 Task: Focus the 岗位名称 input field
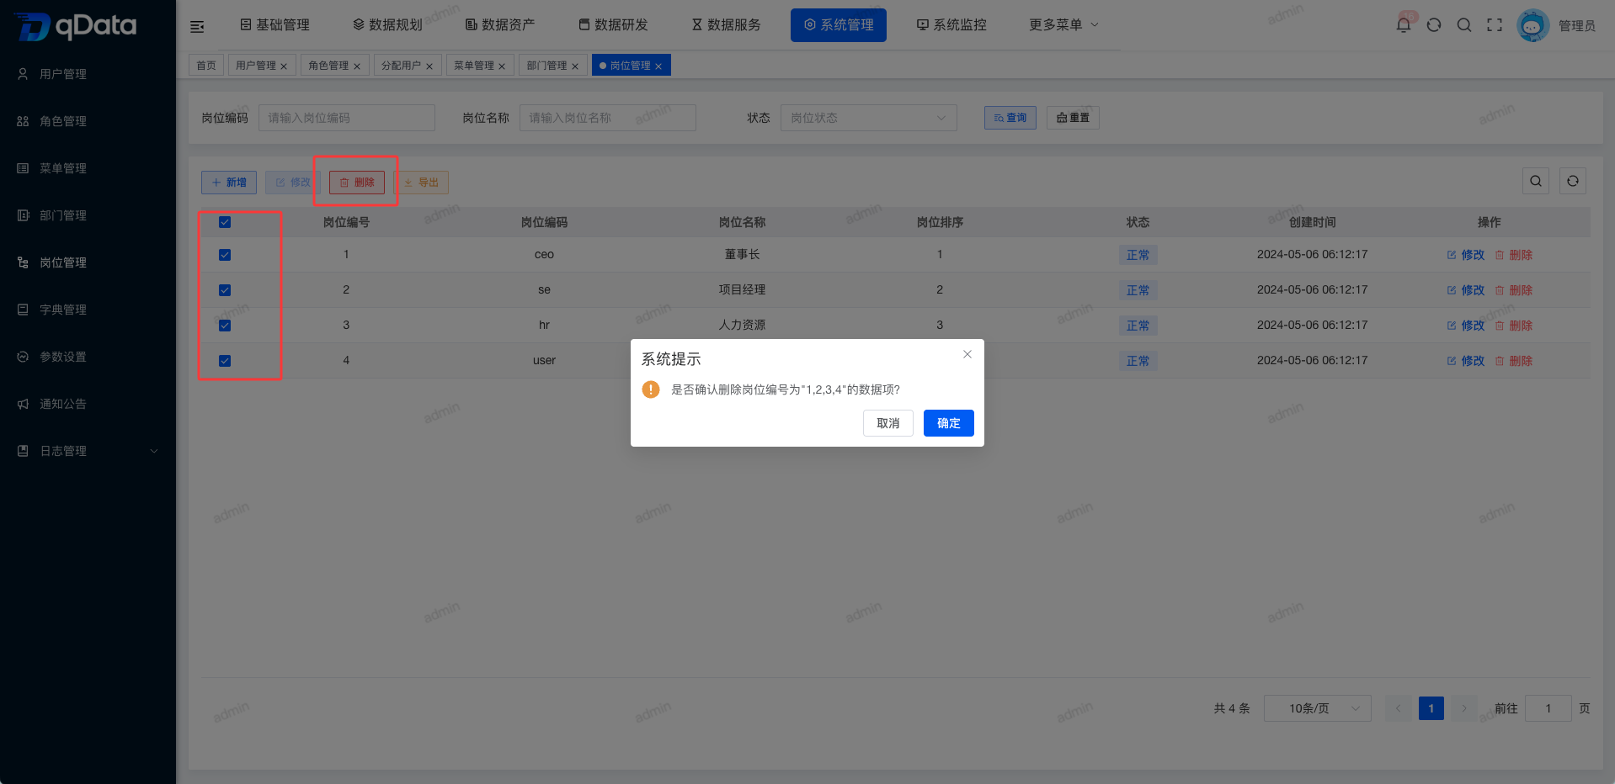coord(608,118)
